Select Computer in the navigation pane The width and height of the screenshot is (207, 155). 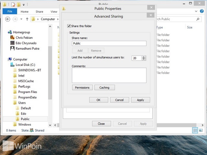pos(20,59)
